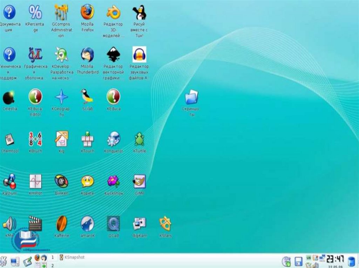The height and width of the screenshot is (268, 359).
Task: Launch KGeography desktop icon
Action: point(61,96)
